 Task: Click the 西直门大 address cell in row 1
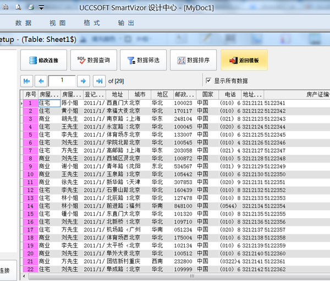point(117,103)
